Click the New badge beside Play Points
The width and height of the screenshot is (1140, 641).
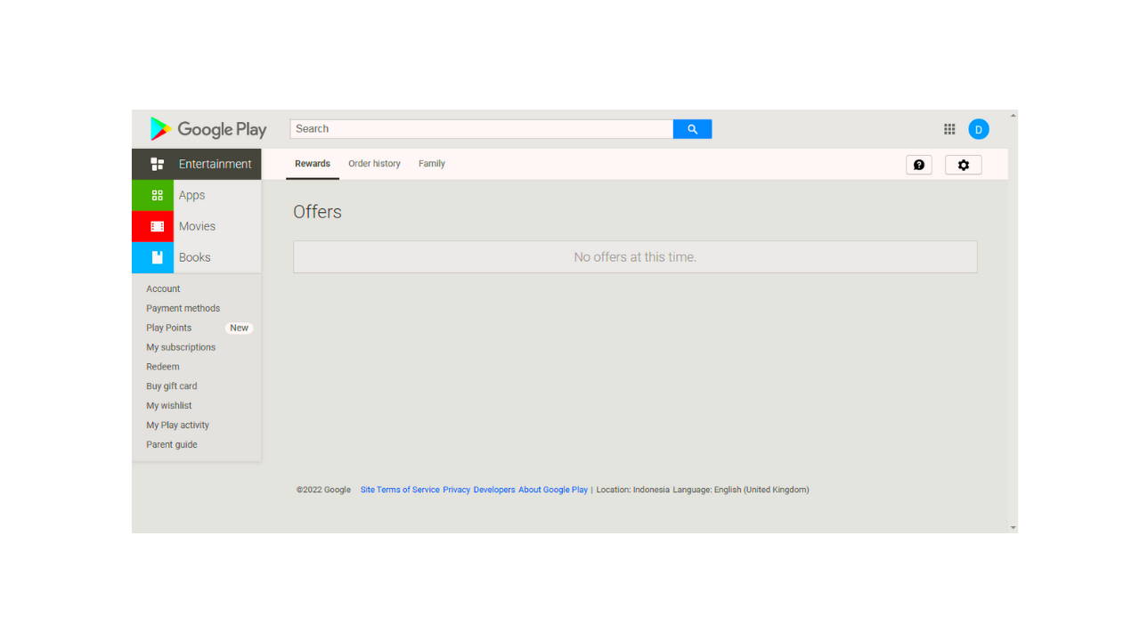[239, 328]
